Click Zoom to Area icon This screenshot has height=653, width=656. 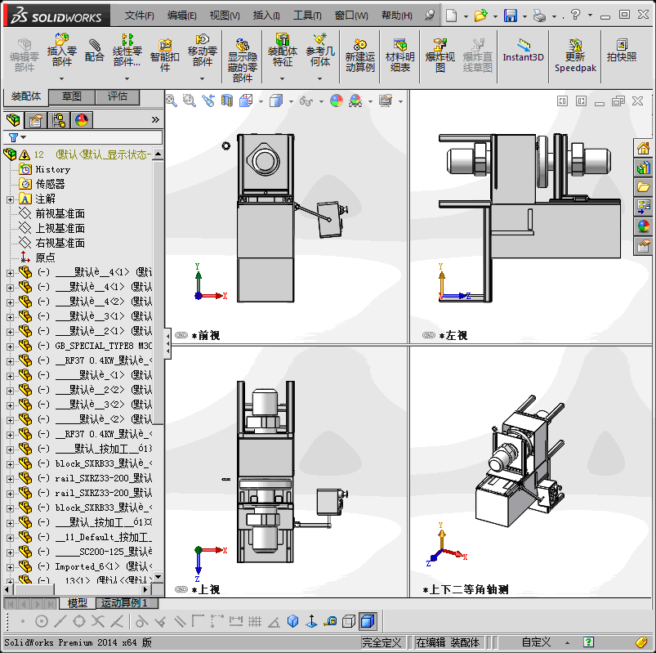point(190,101)
